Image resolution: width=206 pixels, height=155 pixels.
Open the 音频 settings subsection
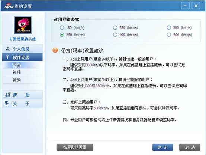pyautogui.click(x=17, y=80)
